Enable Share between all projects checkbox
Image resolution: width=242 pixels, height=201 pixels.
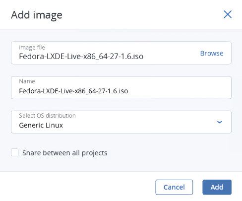click(15, 152)
